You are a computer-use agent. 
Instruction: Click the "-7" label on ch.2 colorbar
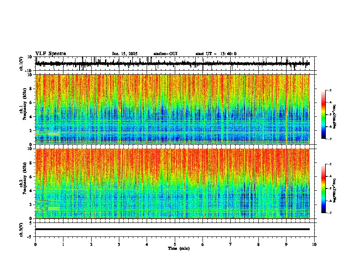(329, 213)
